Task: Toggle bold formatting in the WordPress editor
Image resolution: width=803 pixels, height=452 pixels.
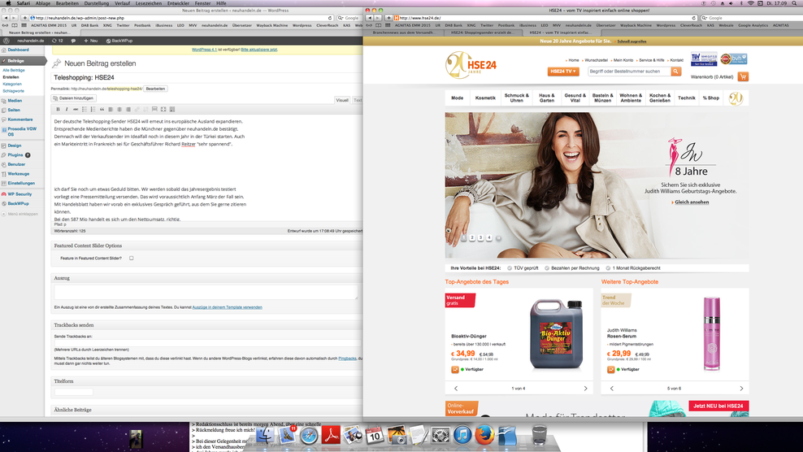Action: (58, 109)
